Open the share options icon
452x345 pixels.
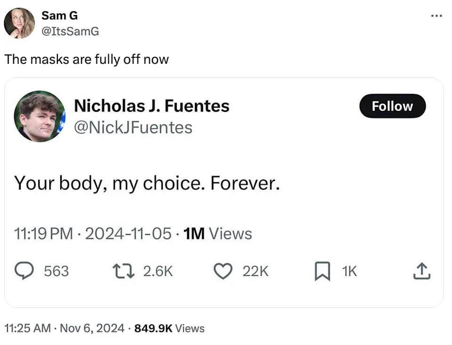point(422,271)
